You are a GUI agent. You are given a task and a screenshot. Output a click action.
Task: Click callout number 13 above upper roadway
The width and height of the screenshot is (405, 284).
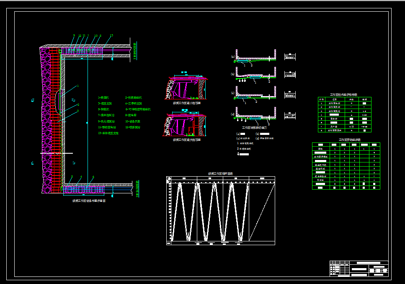[x=111, y=35]
